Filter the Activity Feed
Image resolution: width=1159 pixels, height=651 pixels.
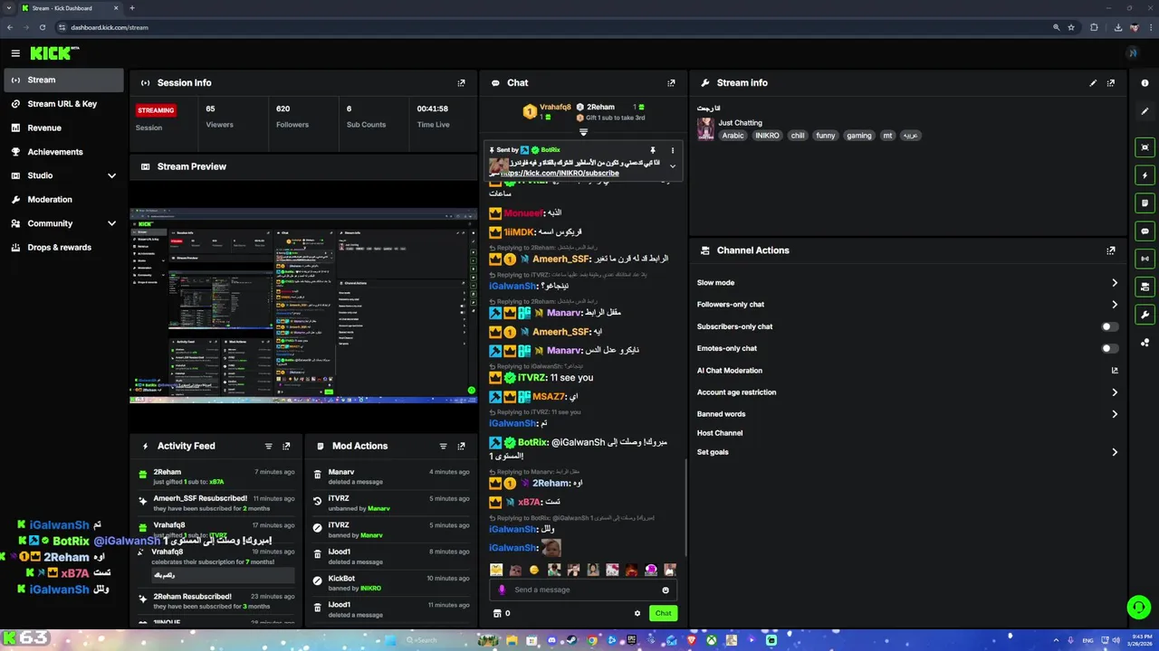[268, 446]
